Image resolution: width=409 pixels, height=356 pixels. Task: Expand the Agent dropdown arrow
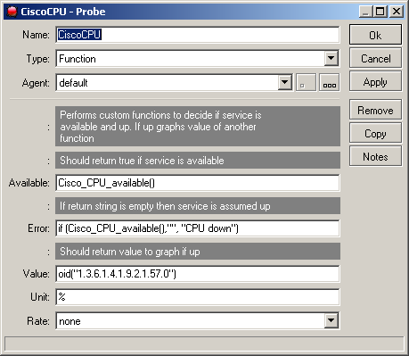click(285, 82)
